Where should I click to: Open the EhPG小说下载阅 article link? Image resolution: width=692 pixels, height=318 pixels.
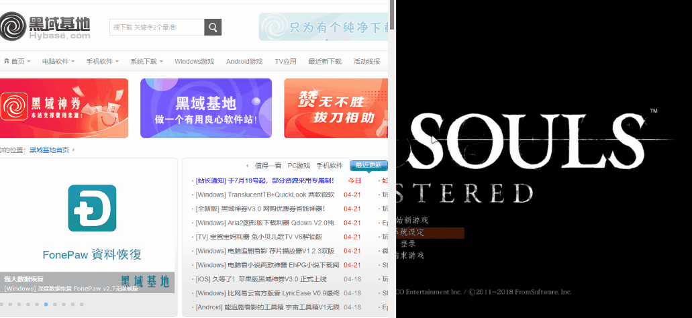(267, 265)
